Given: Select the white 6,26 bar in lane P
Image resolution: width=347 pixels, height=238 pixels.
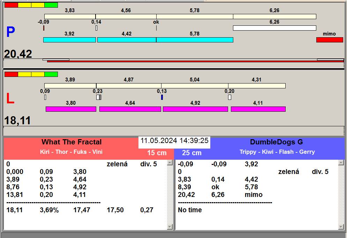Looking at the screenshot, I should click(274, 28).
